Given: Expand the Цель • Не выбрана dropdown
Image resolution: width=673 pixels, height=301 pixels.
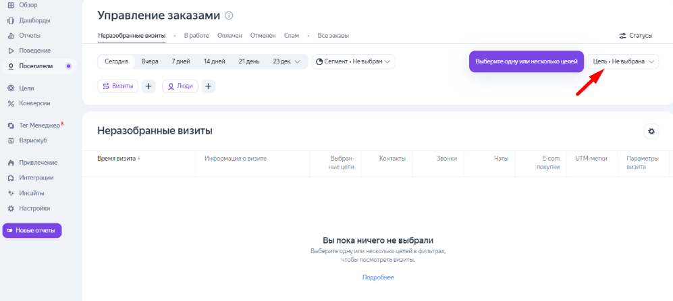Looking at the screenshot, I should click(623, 61).
